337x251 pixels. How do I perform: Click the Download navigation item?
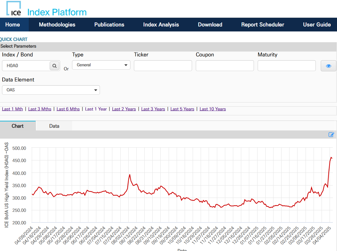[x=210, y=25]
